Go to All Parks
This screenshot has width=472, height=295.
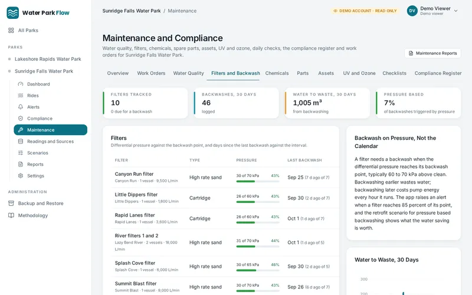point(28,31)
